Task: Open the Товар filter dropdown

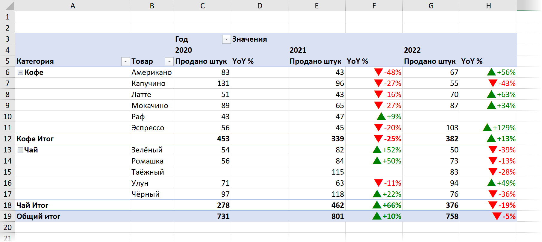Action: click(x=169, y=61)
